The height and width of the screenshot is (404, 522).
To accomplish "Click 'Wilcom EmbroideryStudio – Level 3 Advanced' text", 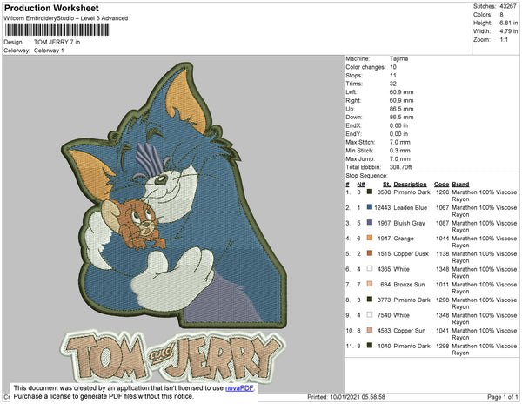I will tap(66, 18).
